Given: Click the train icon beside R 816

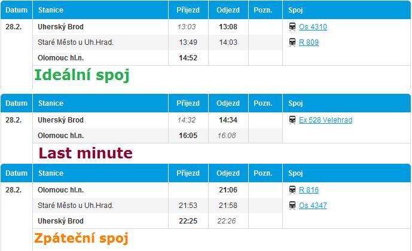Looking at the screenshot, I should pos(292,190).
